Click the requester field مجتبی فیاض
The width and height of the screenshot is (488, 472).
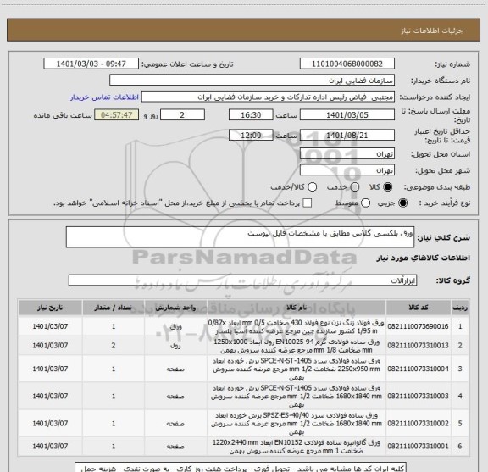(268, 97)
